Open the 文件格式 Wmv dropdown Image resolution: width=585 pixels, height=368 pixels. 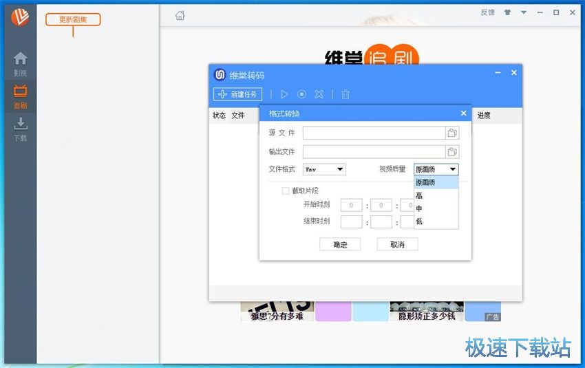click(x=324, y=169)
